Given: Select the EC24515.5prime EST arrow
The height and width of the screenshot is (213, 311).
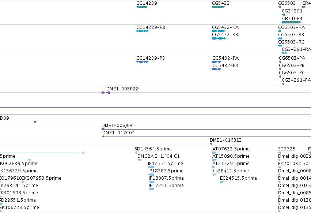Looking at the screenshot, I should point(222,182).
